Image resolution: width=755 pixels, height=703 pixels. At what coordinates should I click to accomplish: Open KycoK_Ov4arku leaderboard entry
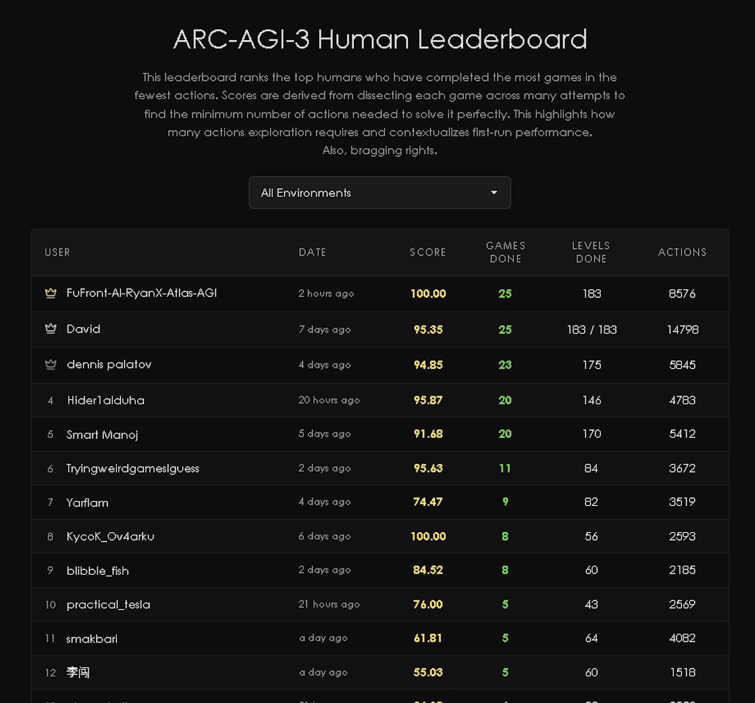[x=111, y=536]
